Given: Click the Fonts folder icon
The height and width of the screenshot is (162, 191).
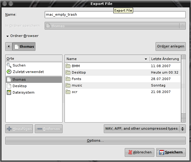Looking at the screenshot, I should (68, 79).
